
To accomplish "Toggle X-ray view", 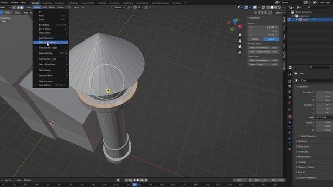I will pyautogui.click(x=263, y=7).
